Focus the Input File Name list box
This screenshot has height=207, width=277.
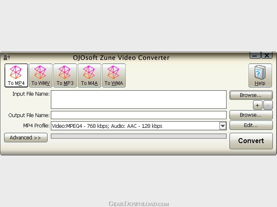[138, 99]
